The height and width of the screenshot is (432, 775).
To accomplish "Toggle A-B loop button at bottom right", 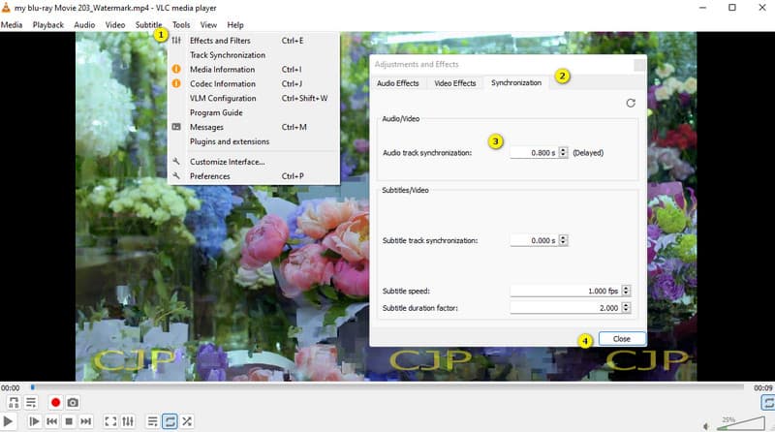I will point(767,402).
